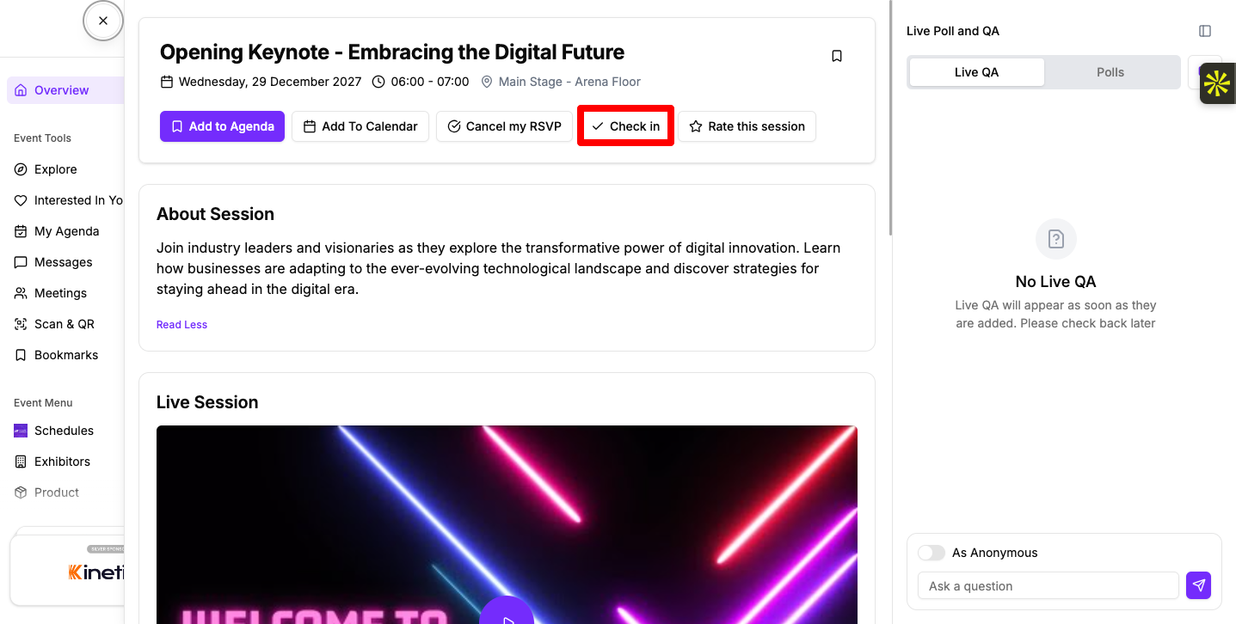Close the session with the X button

pos(103,21)
